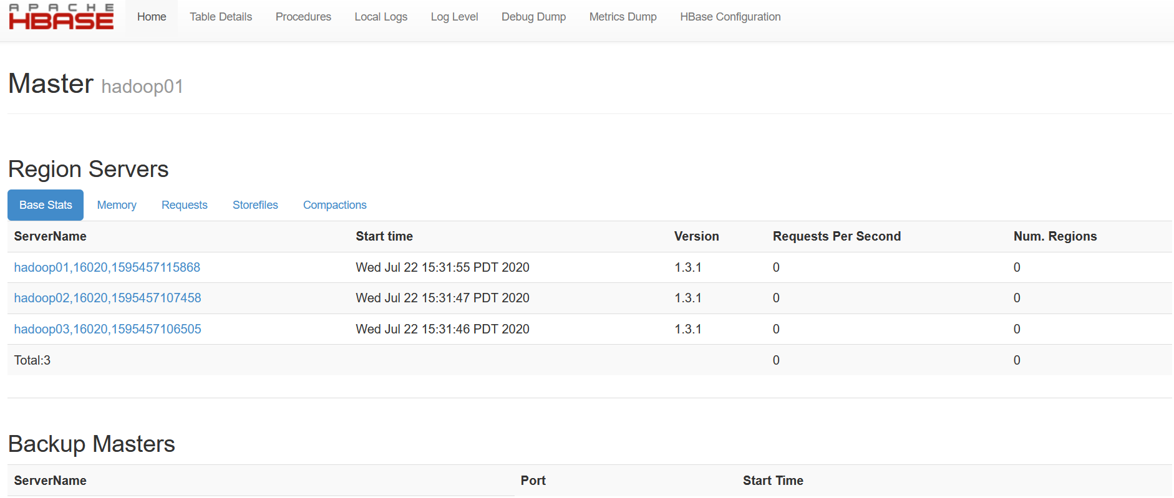Open HBase Configuration page
This screenshot has height=498, width=1174.
pyautogui.click(x=730, y=17)
